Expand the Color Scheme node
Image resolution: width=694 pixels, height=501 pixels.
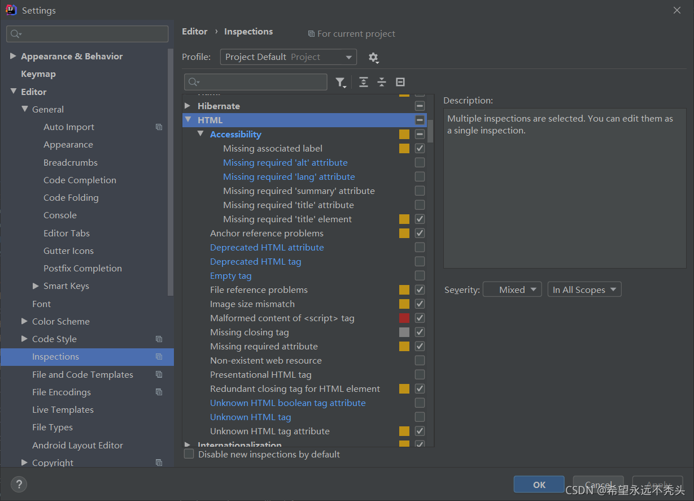[x=24, y=321]
